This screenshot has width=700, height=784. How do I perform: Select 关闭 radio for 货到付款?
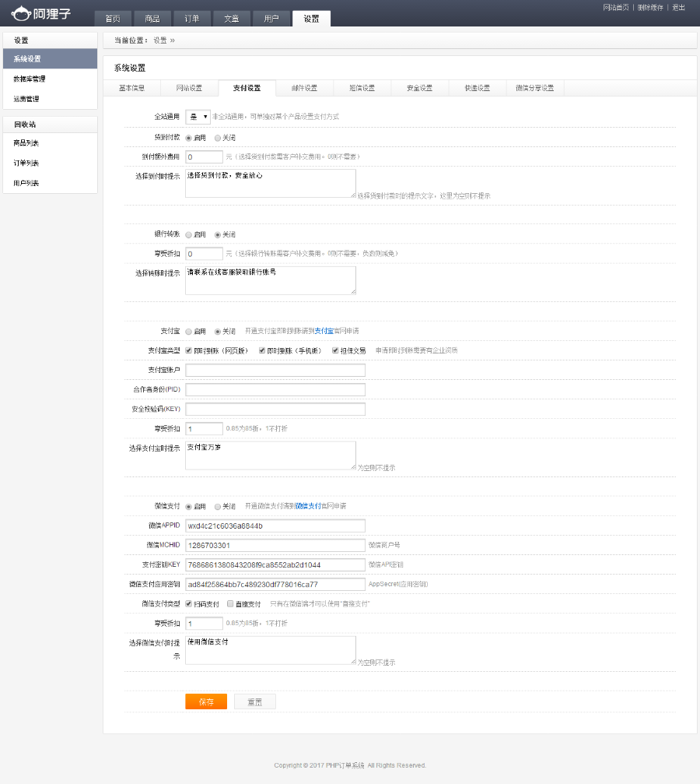pyautogui.click(x=217, y=138)
